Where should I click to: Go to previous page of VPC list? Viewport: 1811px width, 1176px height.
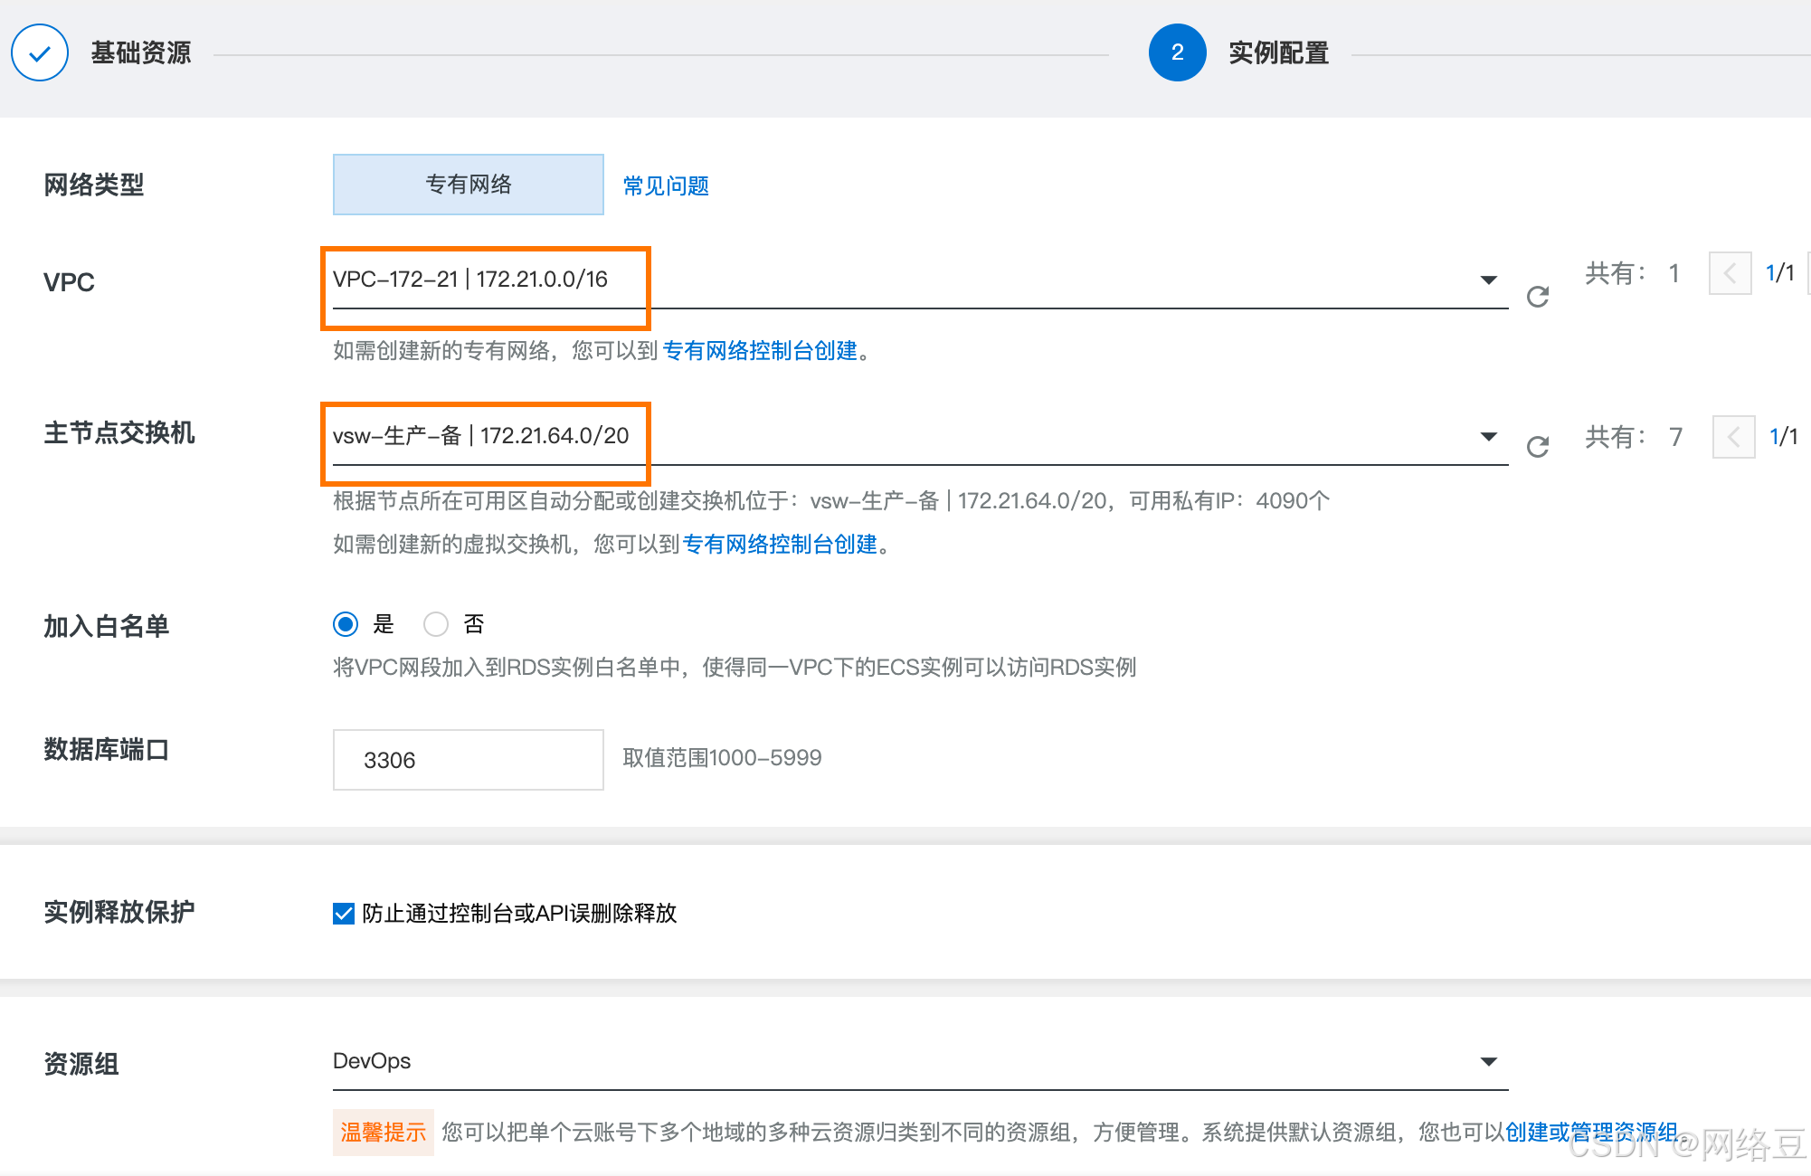click(1730, 273)
